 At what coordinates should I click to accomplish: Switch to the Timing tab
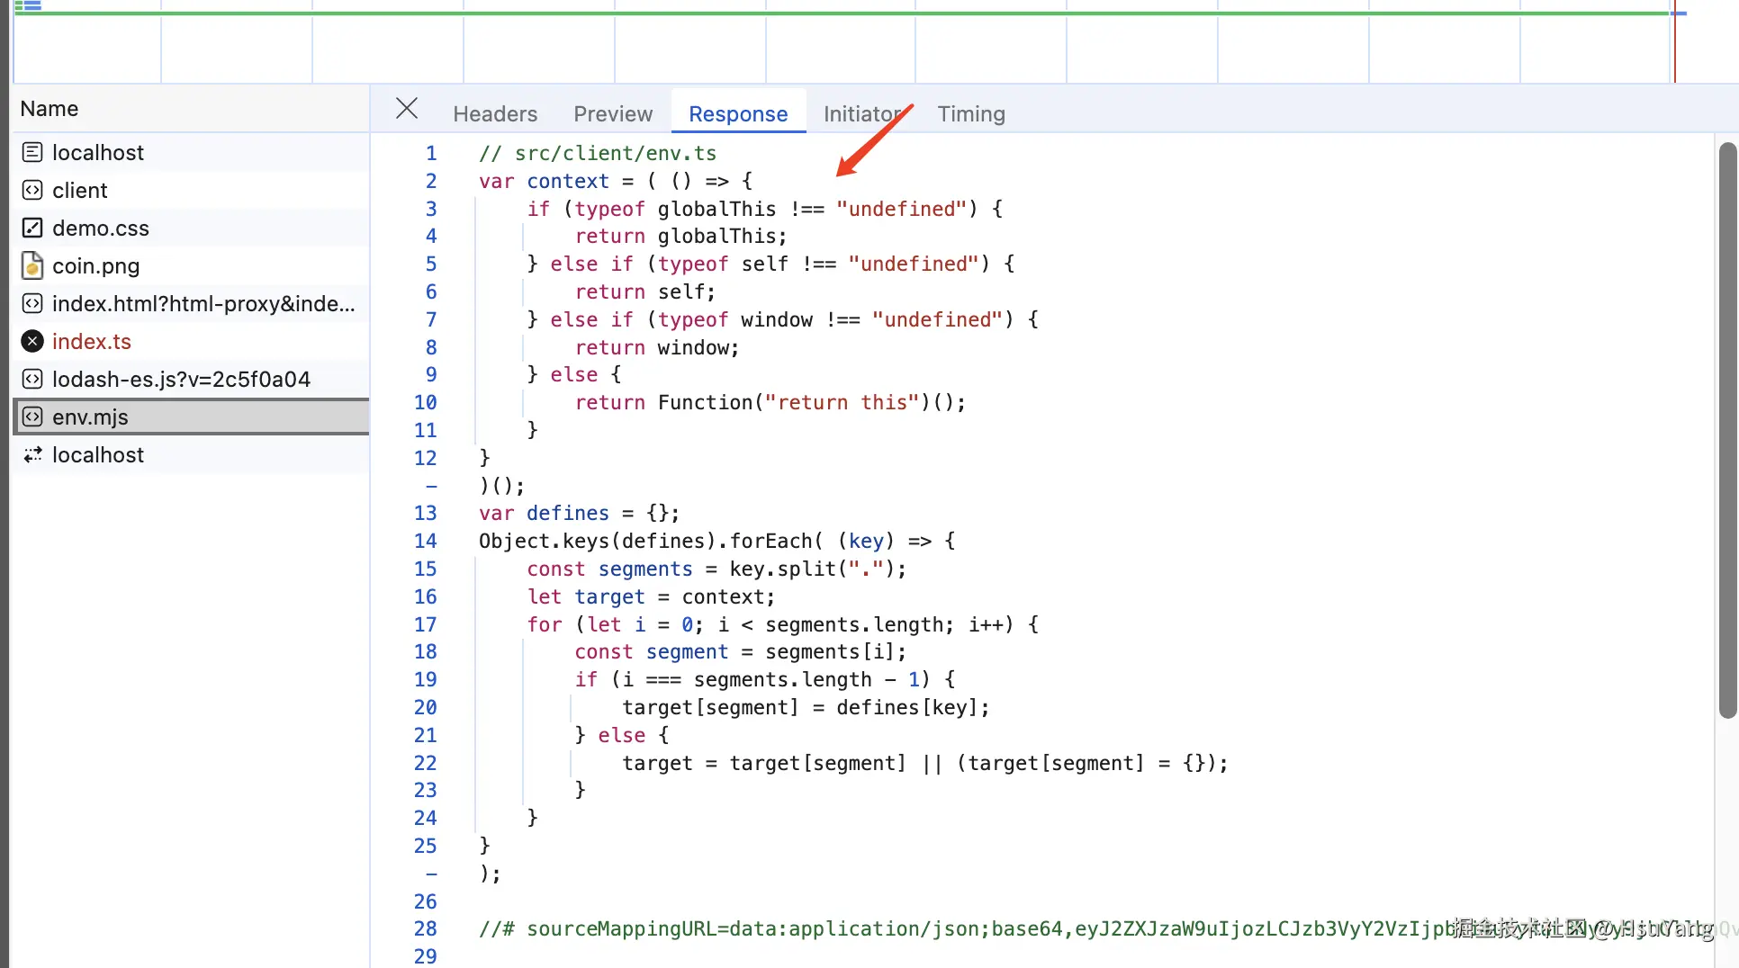(x=971, y=114)
